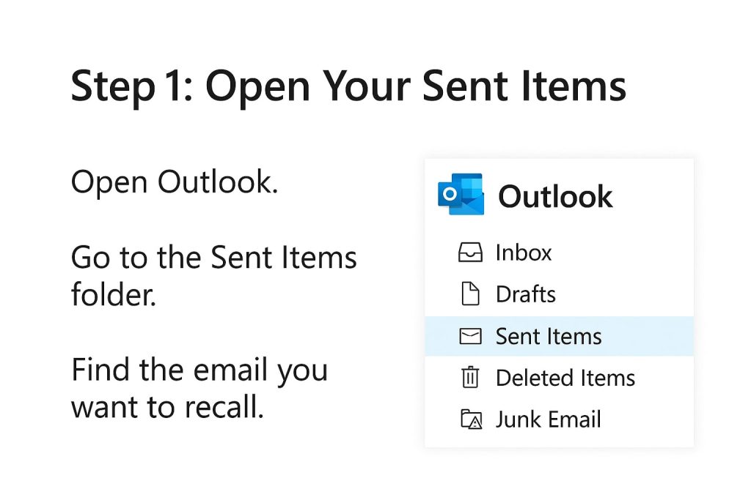Click the Deleted Items trash can icon
This screenshot has height=500, width=751.
click(x=469, y=378)
